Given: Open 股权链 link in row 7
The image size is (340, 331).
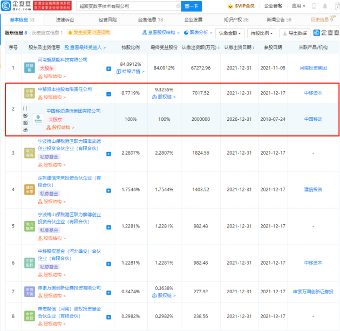Looking at the screenshot, I should pyautogui.click(x=164, y=295).
